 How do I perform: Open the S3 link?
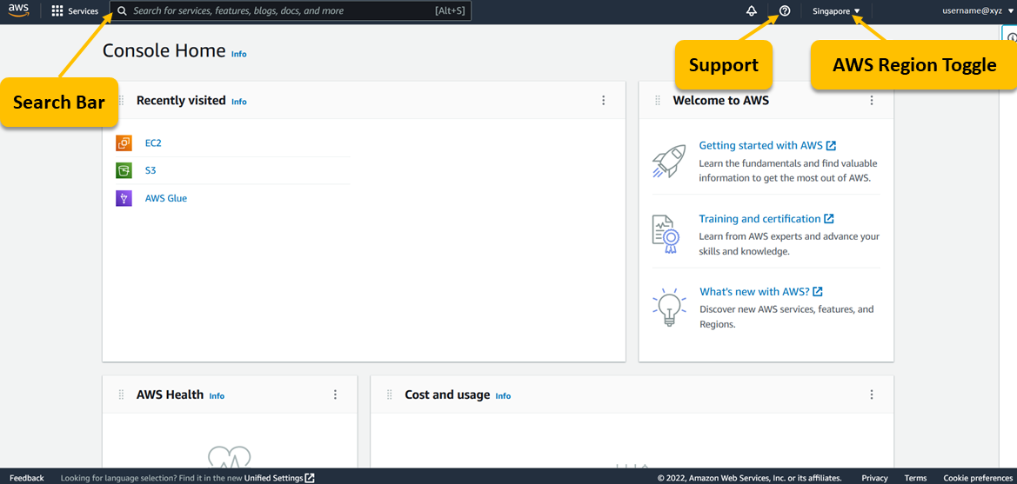pos(151,170)
